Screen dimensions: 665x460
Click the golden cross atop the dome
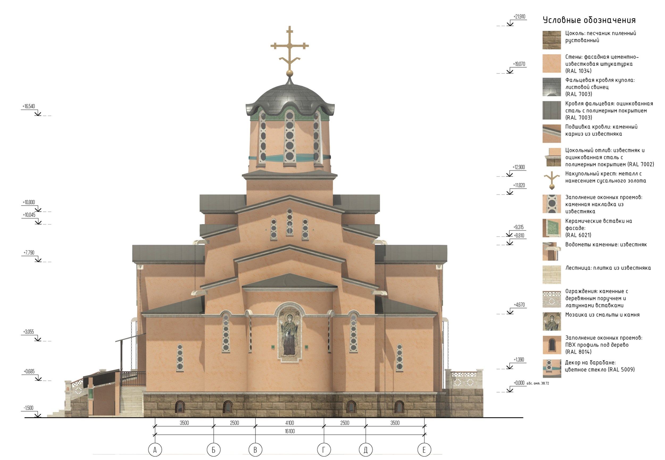289,51
